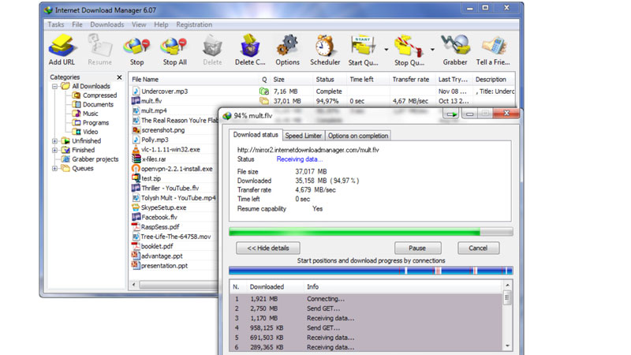This screenshot has height=355, width=631.
Task: Open the Downloads menu
Action: pyautogui.click(x=107, y=24)
